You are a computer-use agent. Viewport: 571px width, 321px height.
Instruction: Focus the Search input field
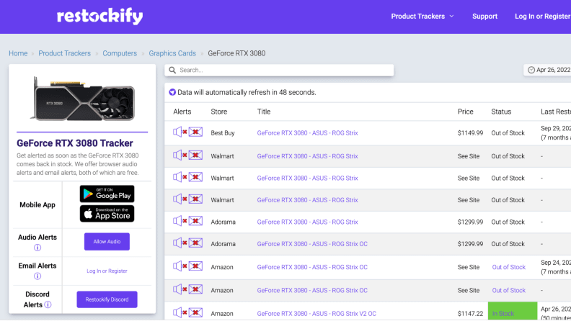(x=279, y=70)
